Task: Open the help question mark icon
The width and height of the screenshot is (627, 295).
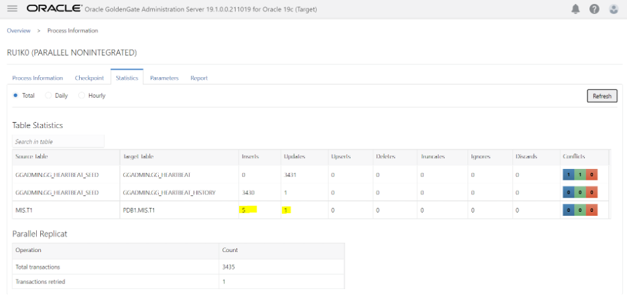Action: point(594,9)
